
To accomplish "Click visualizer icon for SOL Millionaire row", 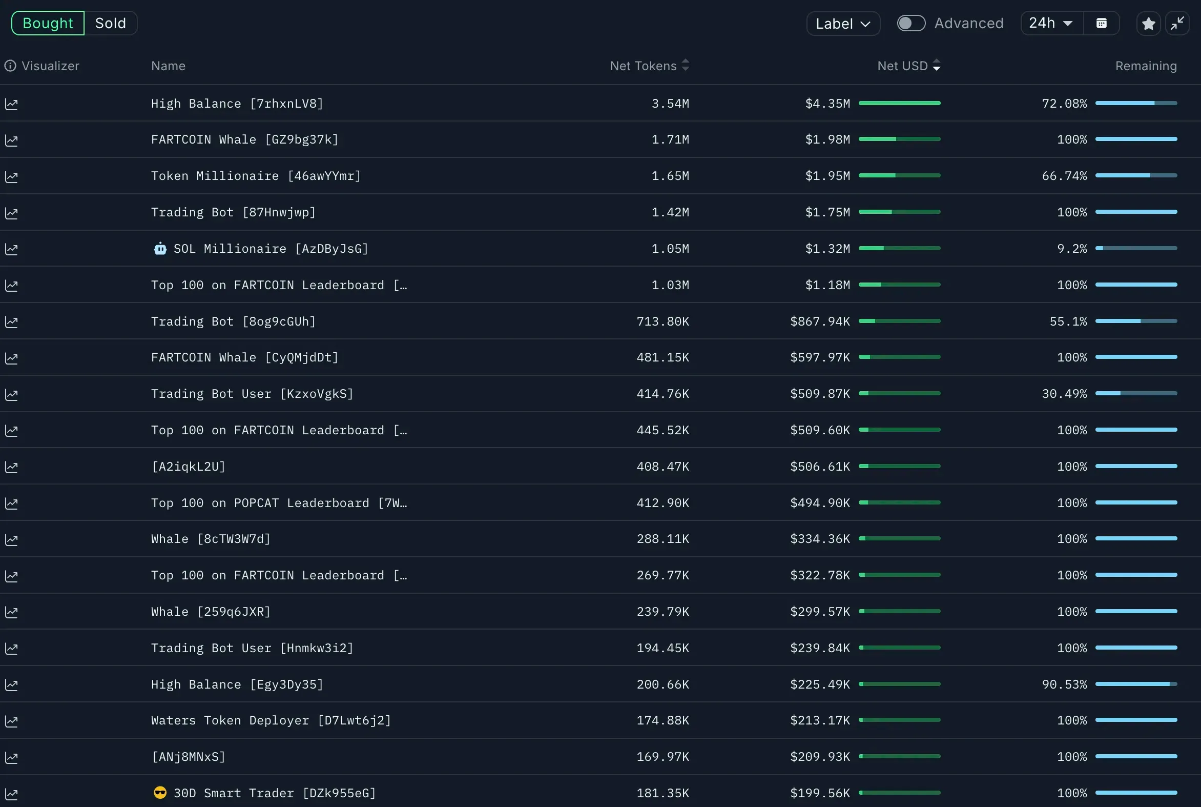I will 11,249.
